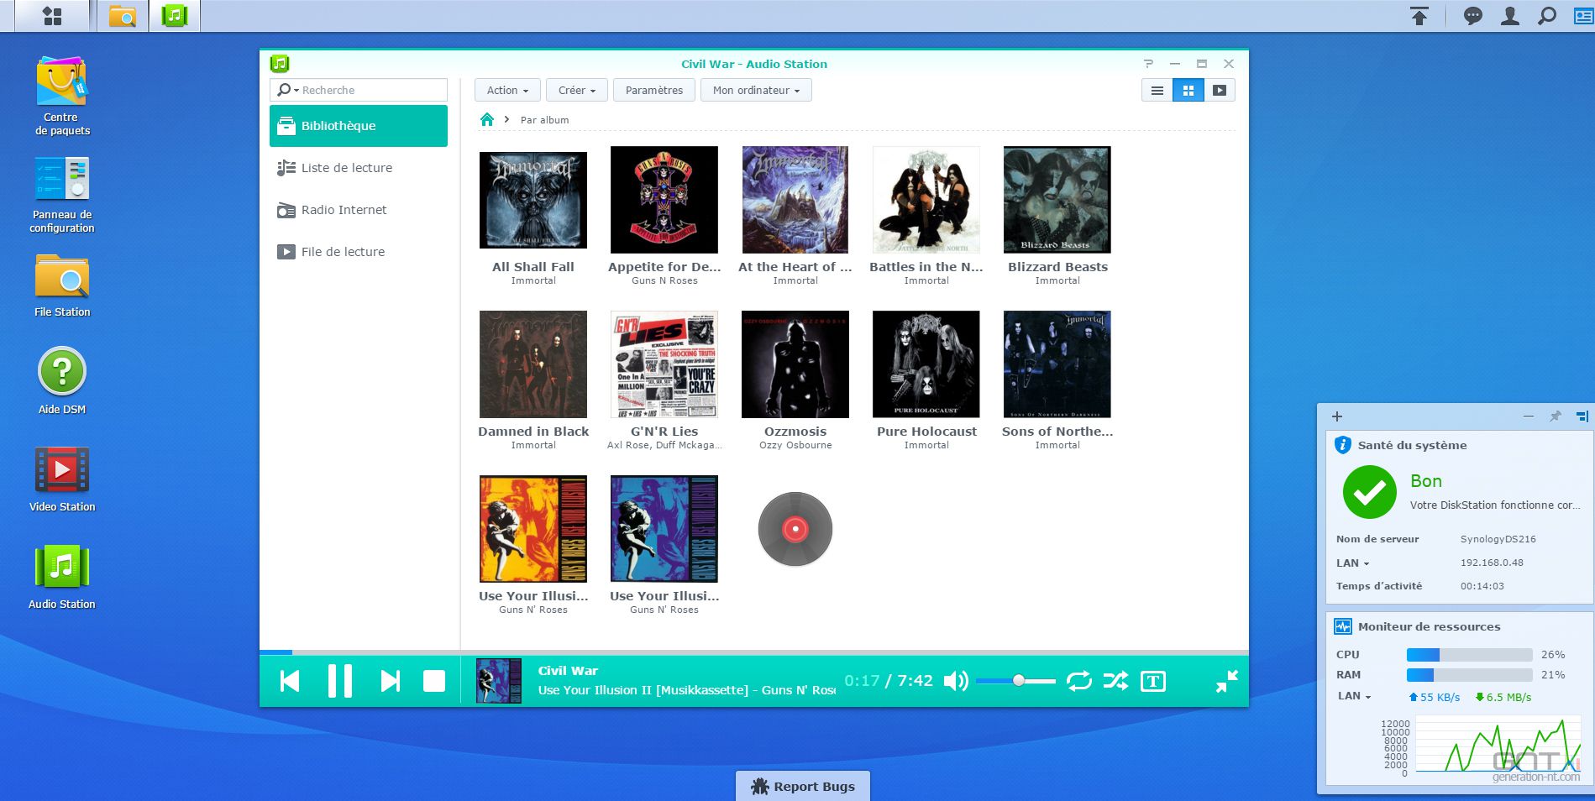This screenshot has width=1595, height=801.
Task: Switch to list view mode
Action: 1157,91
